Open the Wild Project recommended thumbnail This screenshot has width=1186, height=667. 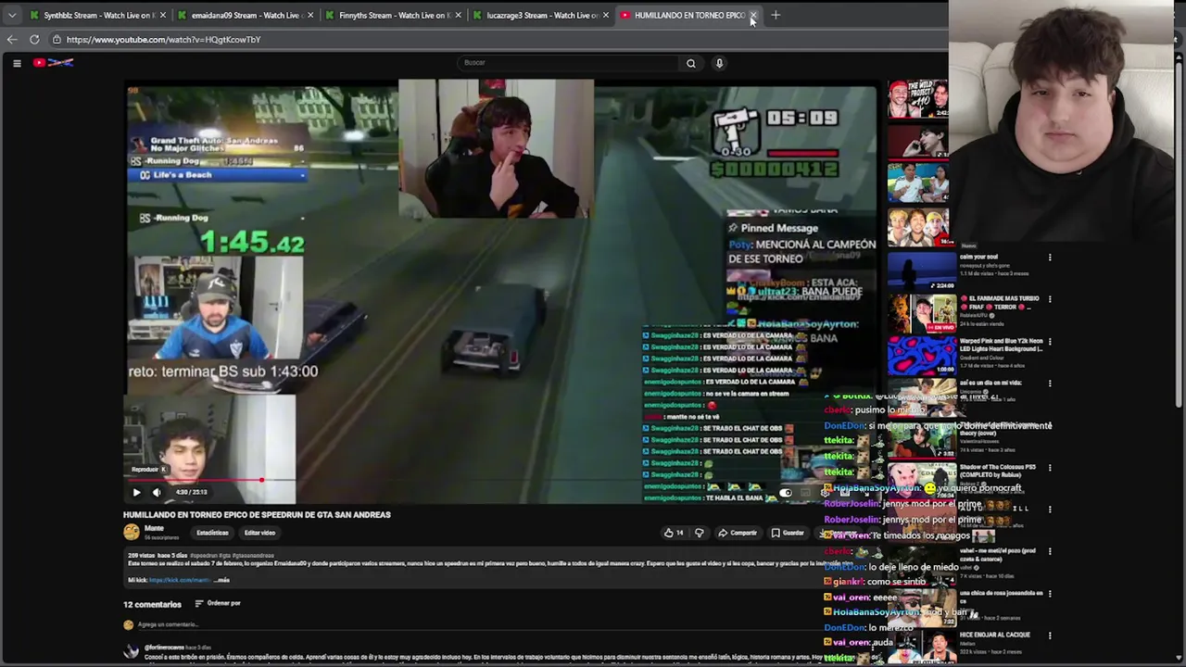[x=918, y=99]
